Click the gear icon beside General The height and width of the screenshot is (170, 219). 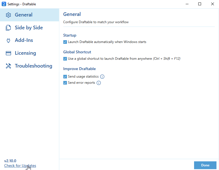click(8, 15)
